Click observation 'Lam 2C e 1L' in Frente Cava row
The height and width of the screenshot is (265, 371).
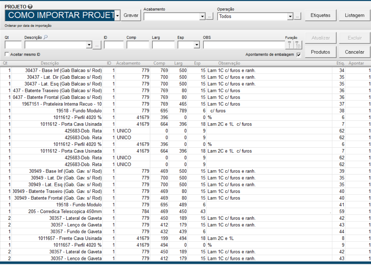pos(221,238)
